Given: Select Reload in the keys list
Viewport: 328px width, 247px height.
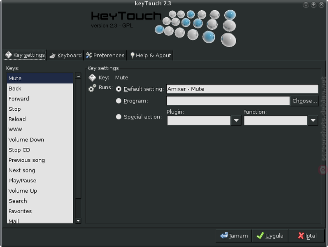Looking at the screenshot, I should [x=40, y=119].
